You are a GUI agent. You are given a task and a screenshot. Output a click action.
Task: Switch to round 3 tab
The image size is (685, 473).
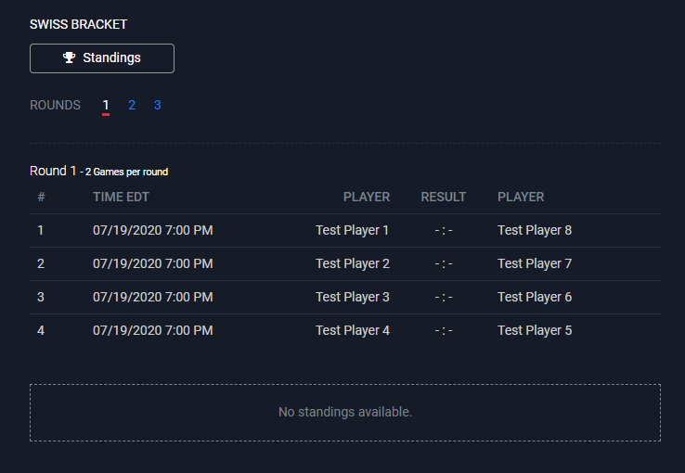click(158, 106)
